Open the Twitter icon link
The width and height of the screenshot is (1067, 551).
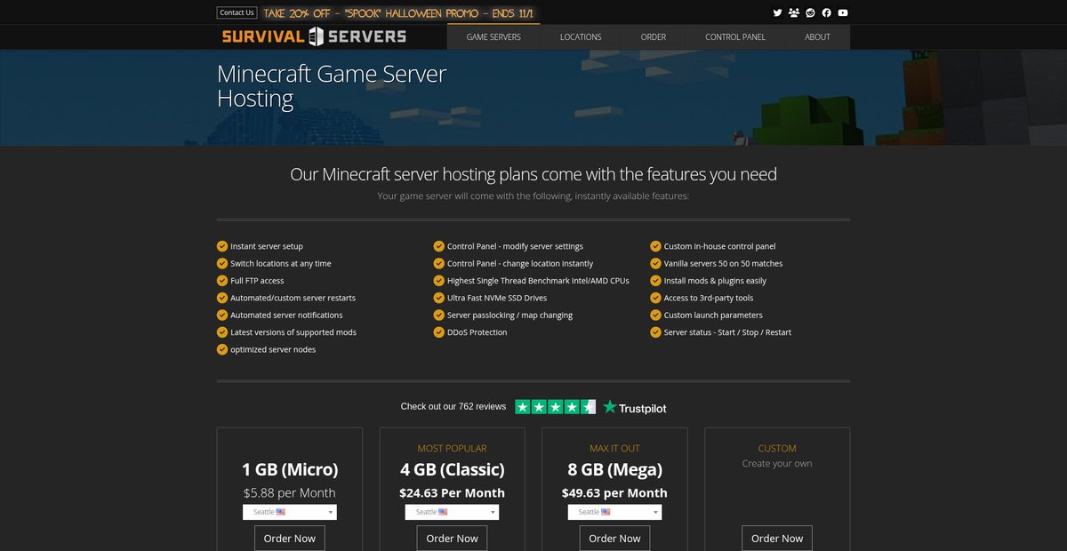(x=777, y=12)
